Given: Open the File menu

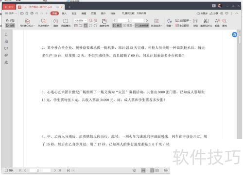Looking at the screenshot, I should pyautogui.click(x=11, y=14).
